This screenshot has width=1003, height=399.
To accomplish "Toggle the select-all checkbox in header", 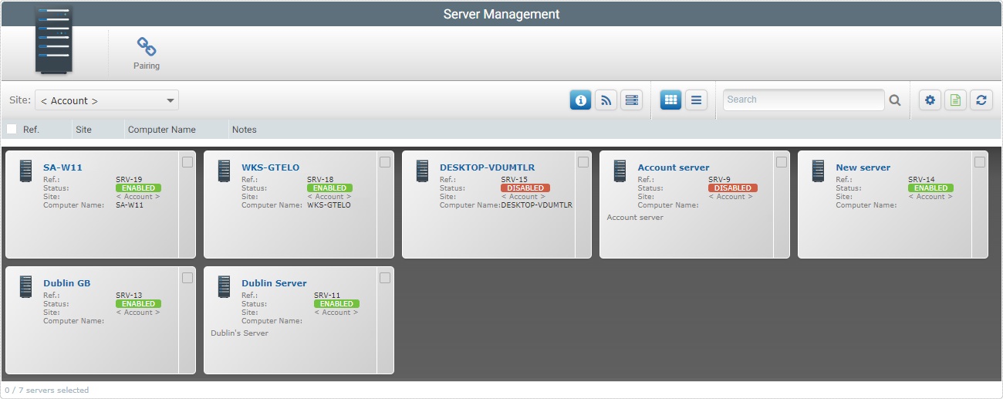I will [12, 129].
